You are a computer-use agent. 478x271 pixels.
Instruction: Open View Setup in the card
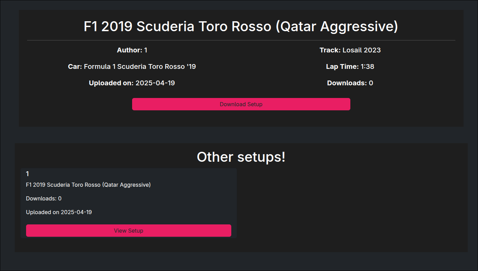click(x=128, y=231)
